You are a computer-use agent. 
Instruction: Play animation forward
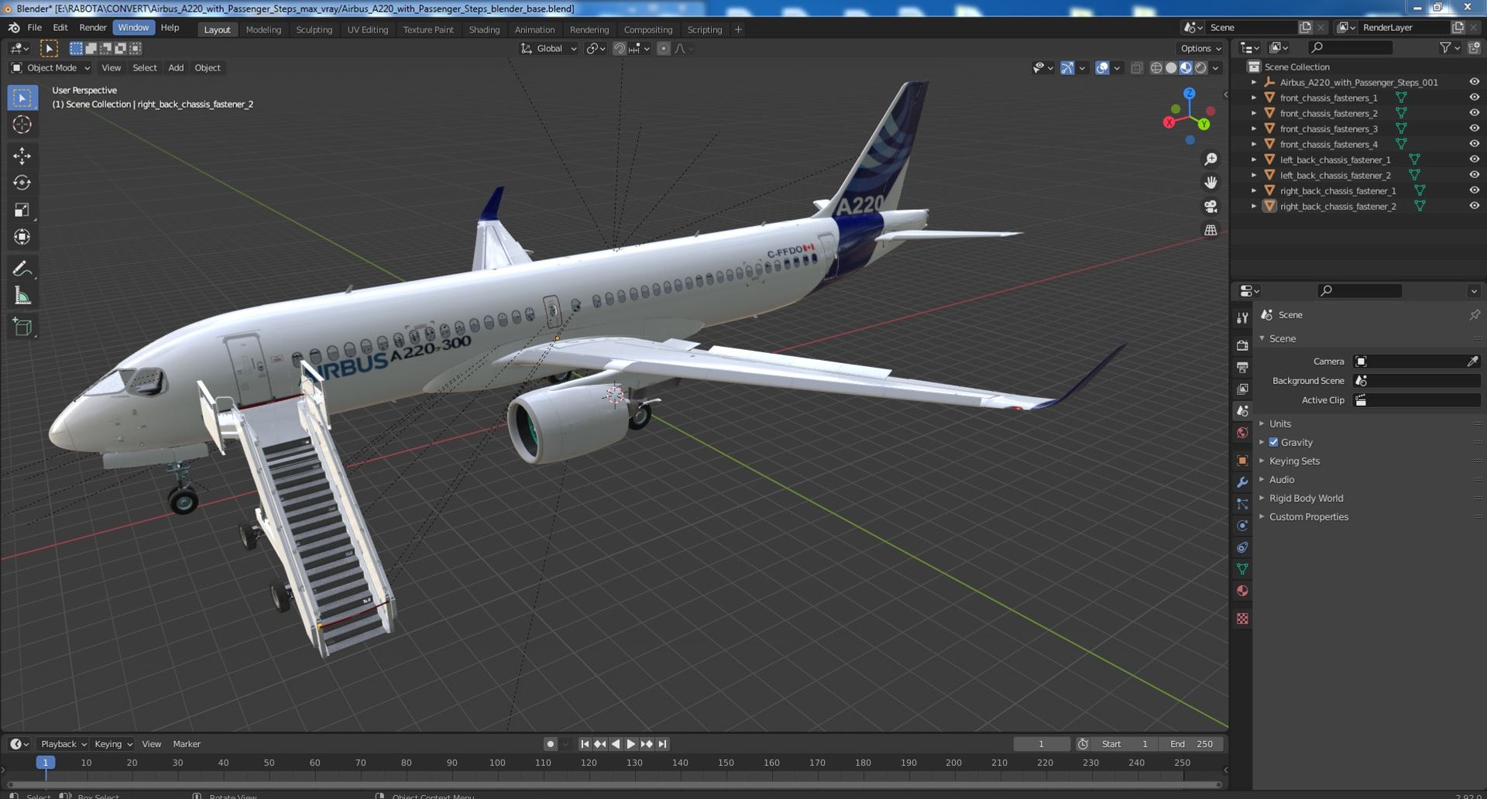pos(631,744)
